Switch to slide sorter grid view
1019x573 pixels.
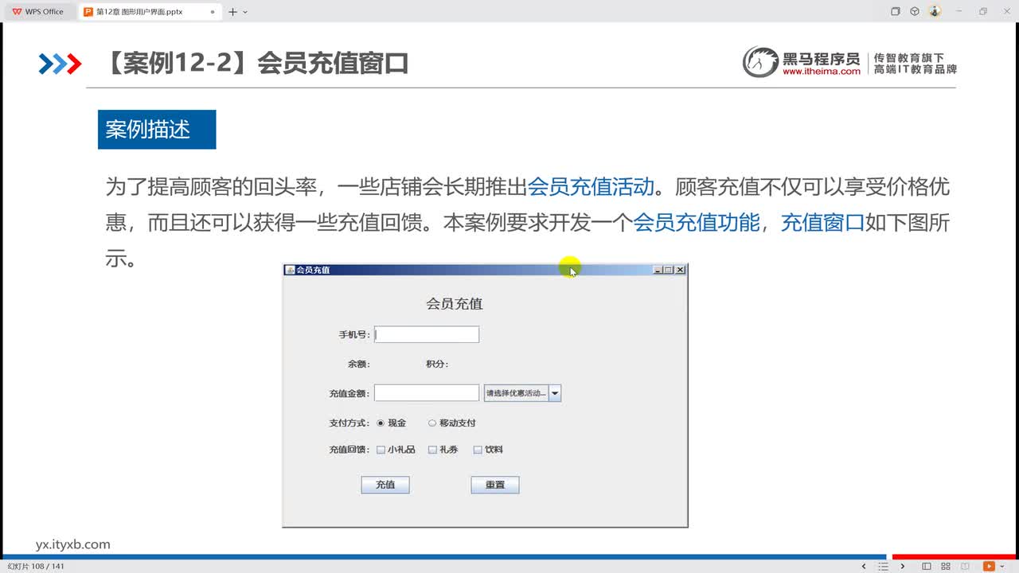coord(947,566)
